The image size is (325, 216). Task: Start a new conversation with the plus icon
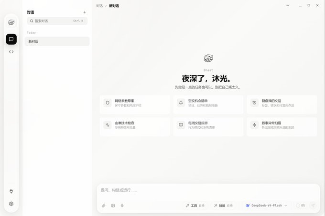85,12
